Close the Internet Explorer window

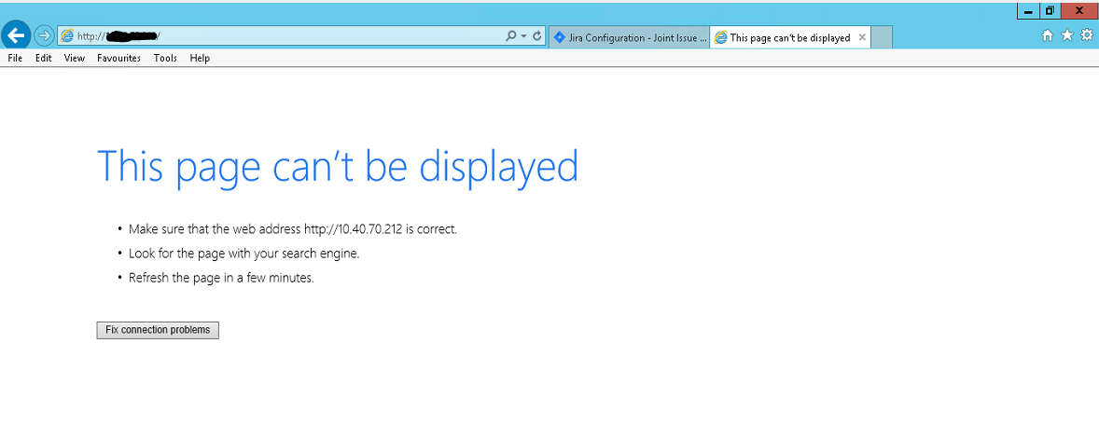1079,11
